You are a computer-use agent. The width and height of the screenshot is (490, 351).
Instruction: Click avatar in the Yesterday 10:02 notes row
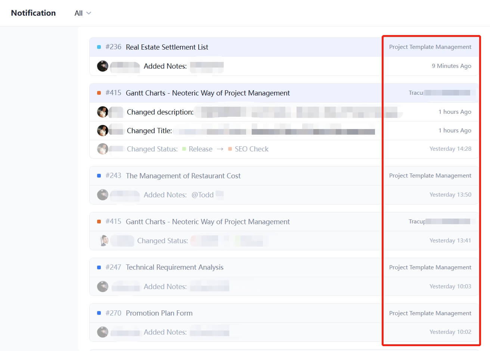tap(103, 332)
